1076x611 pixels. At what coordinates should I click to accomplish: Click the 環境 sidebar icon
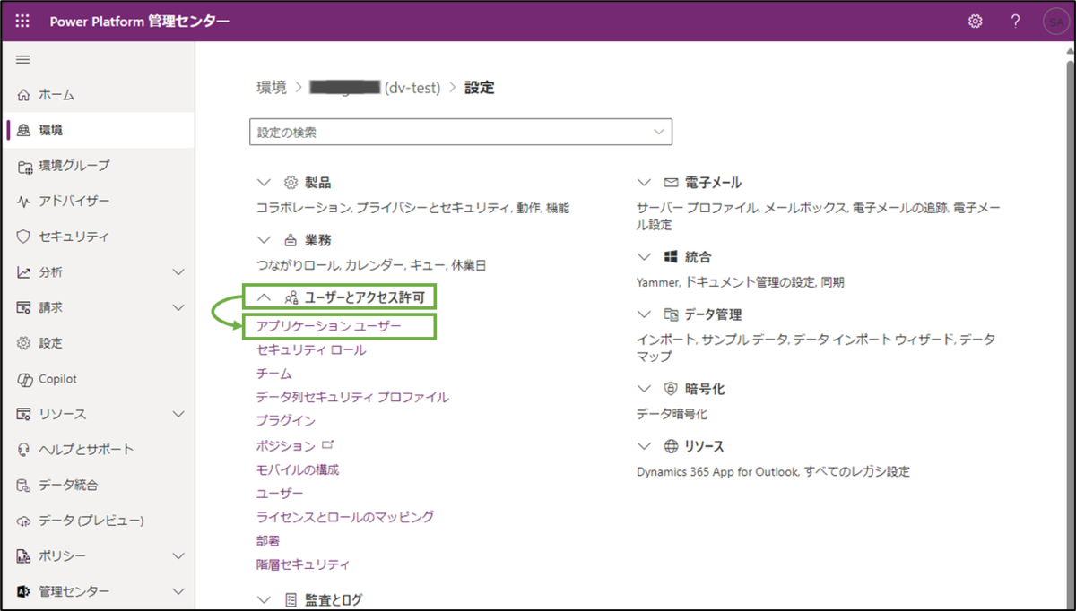pos(24,131)
